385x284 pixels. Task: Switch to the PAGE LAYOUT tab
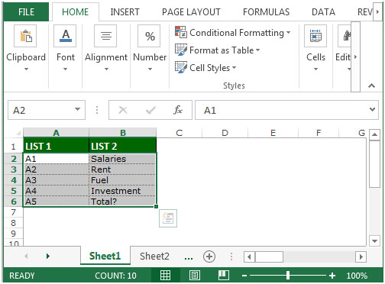191,12
